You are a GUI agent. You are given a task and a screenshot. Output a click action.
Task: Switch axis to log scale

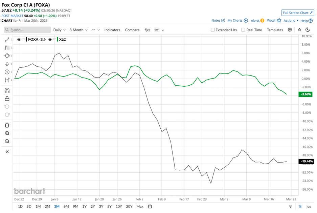(x=309, y=207)
